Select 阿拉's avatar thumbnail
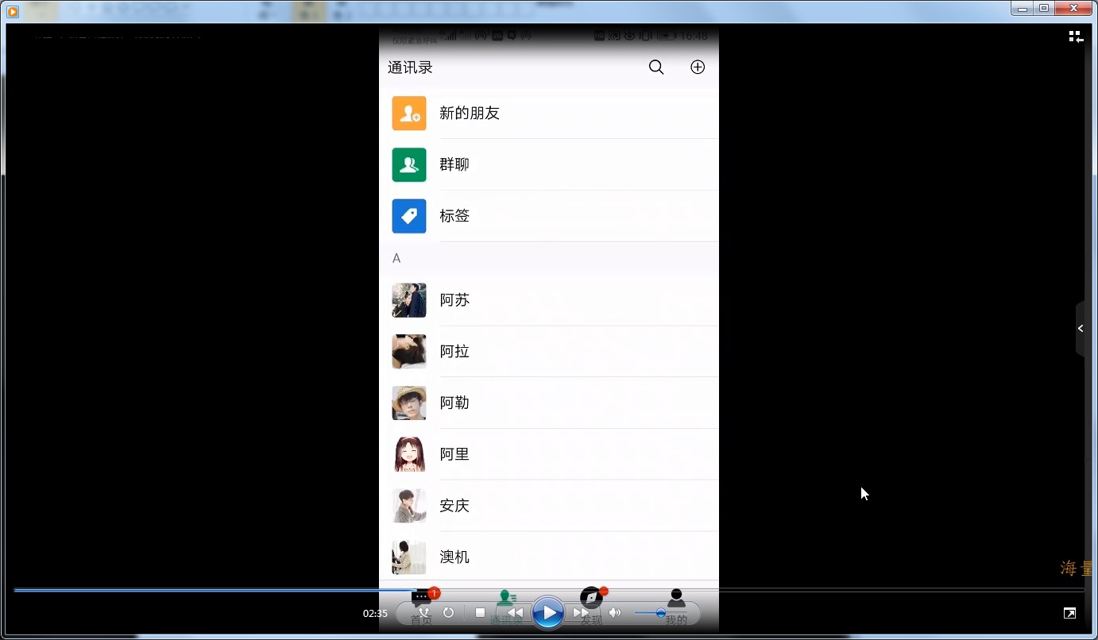 (409, 352)
